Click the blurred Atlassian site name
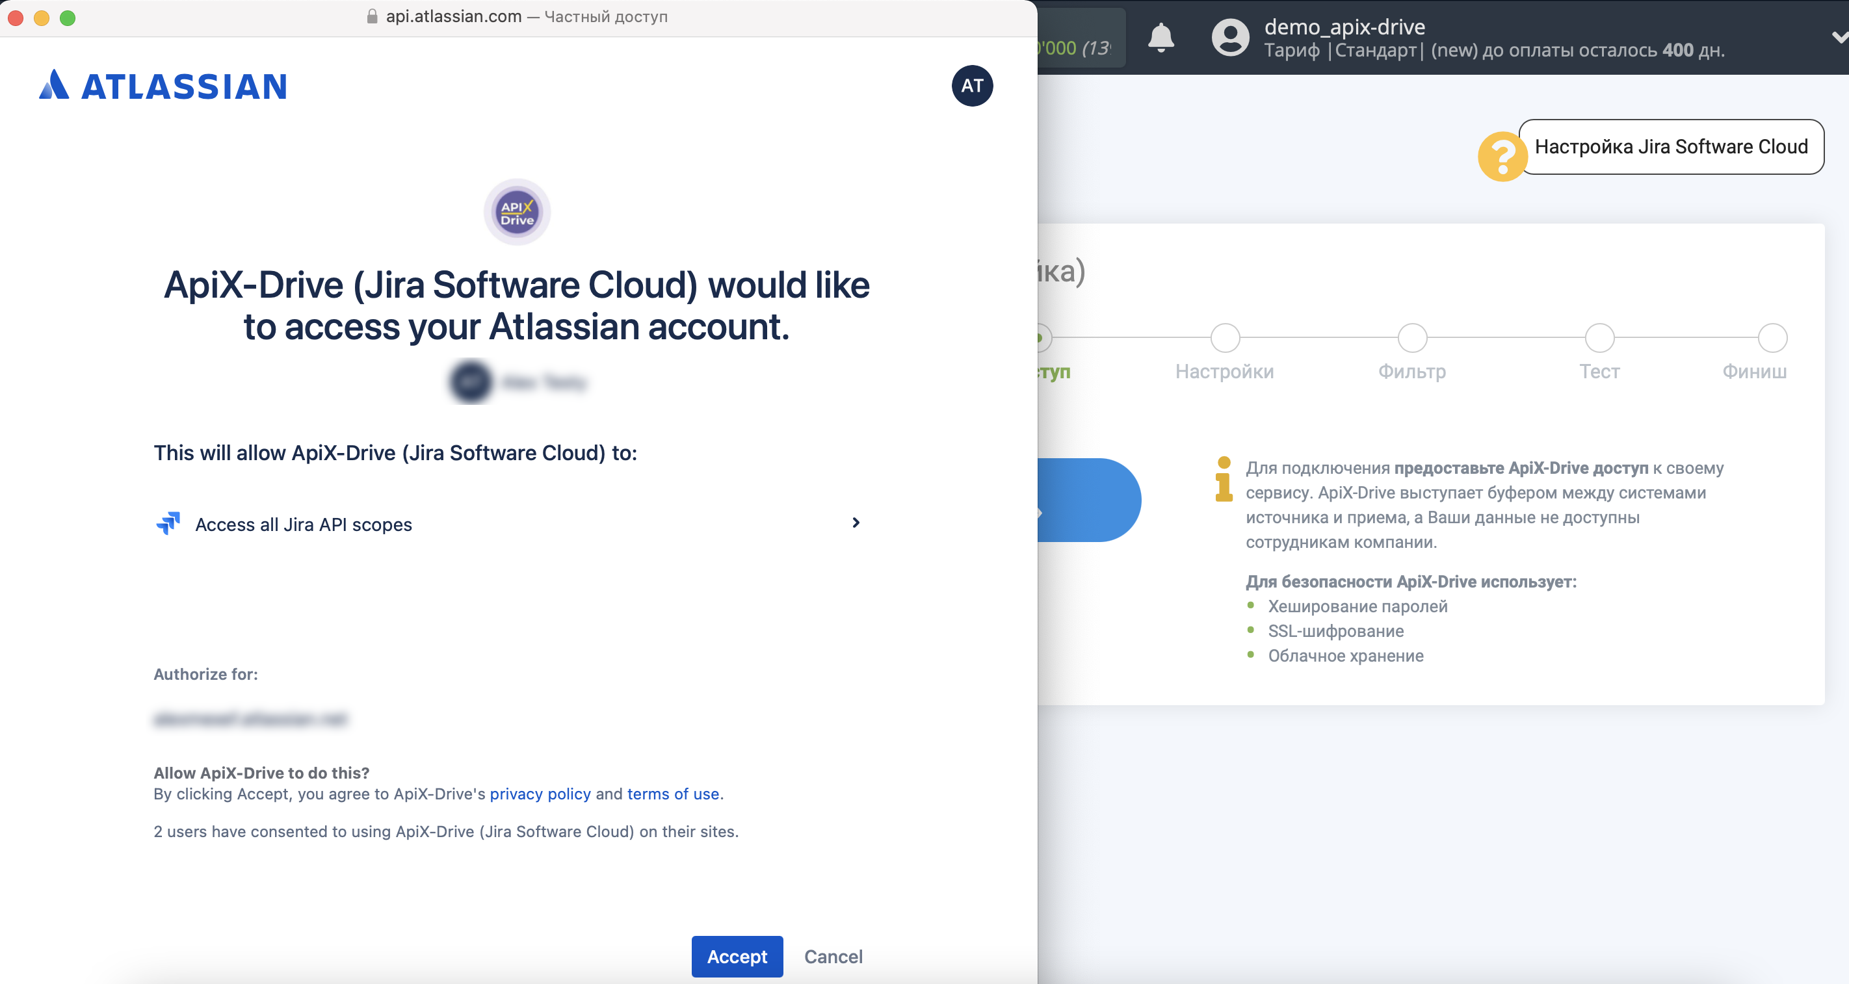Viewport: 1849px width, 984px height. coord(250,718)
